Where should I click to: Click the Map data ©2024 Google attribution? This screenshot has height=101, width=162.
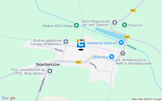(146, 99)
